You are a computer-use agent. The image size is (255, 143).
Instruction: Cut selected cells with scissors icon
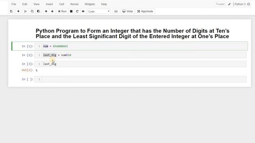click(25, 12)
